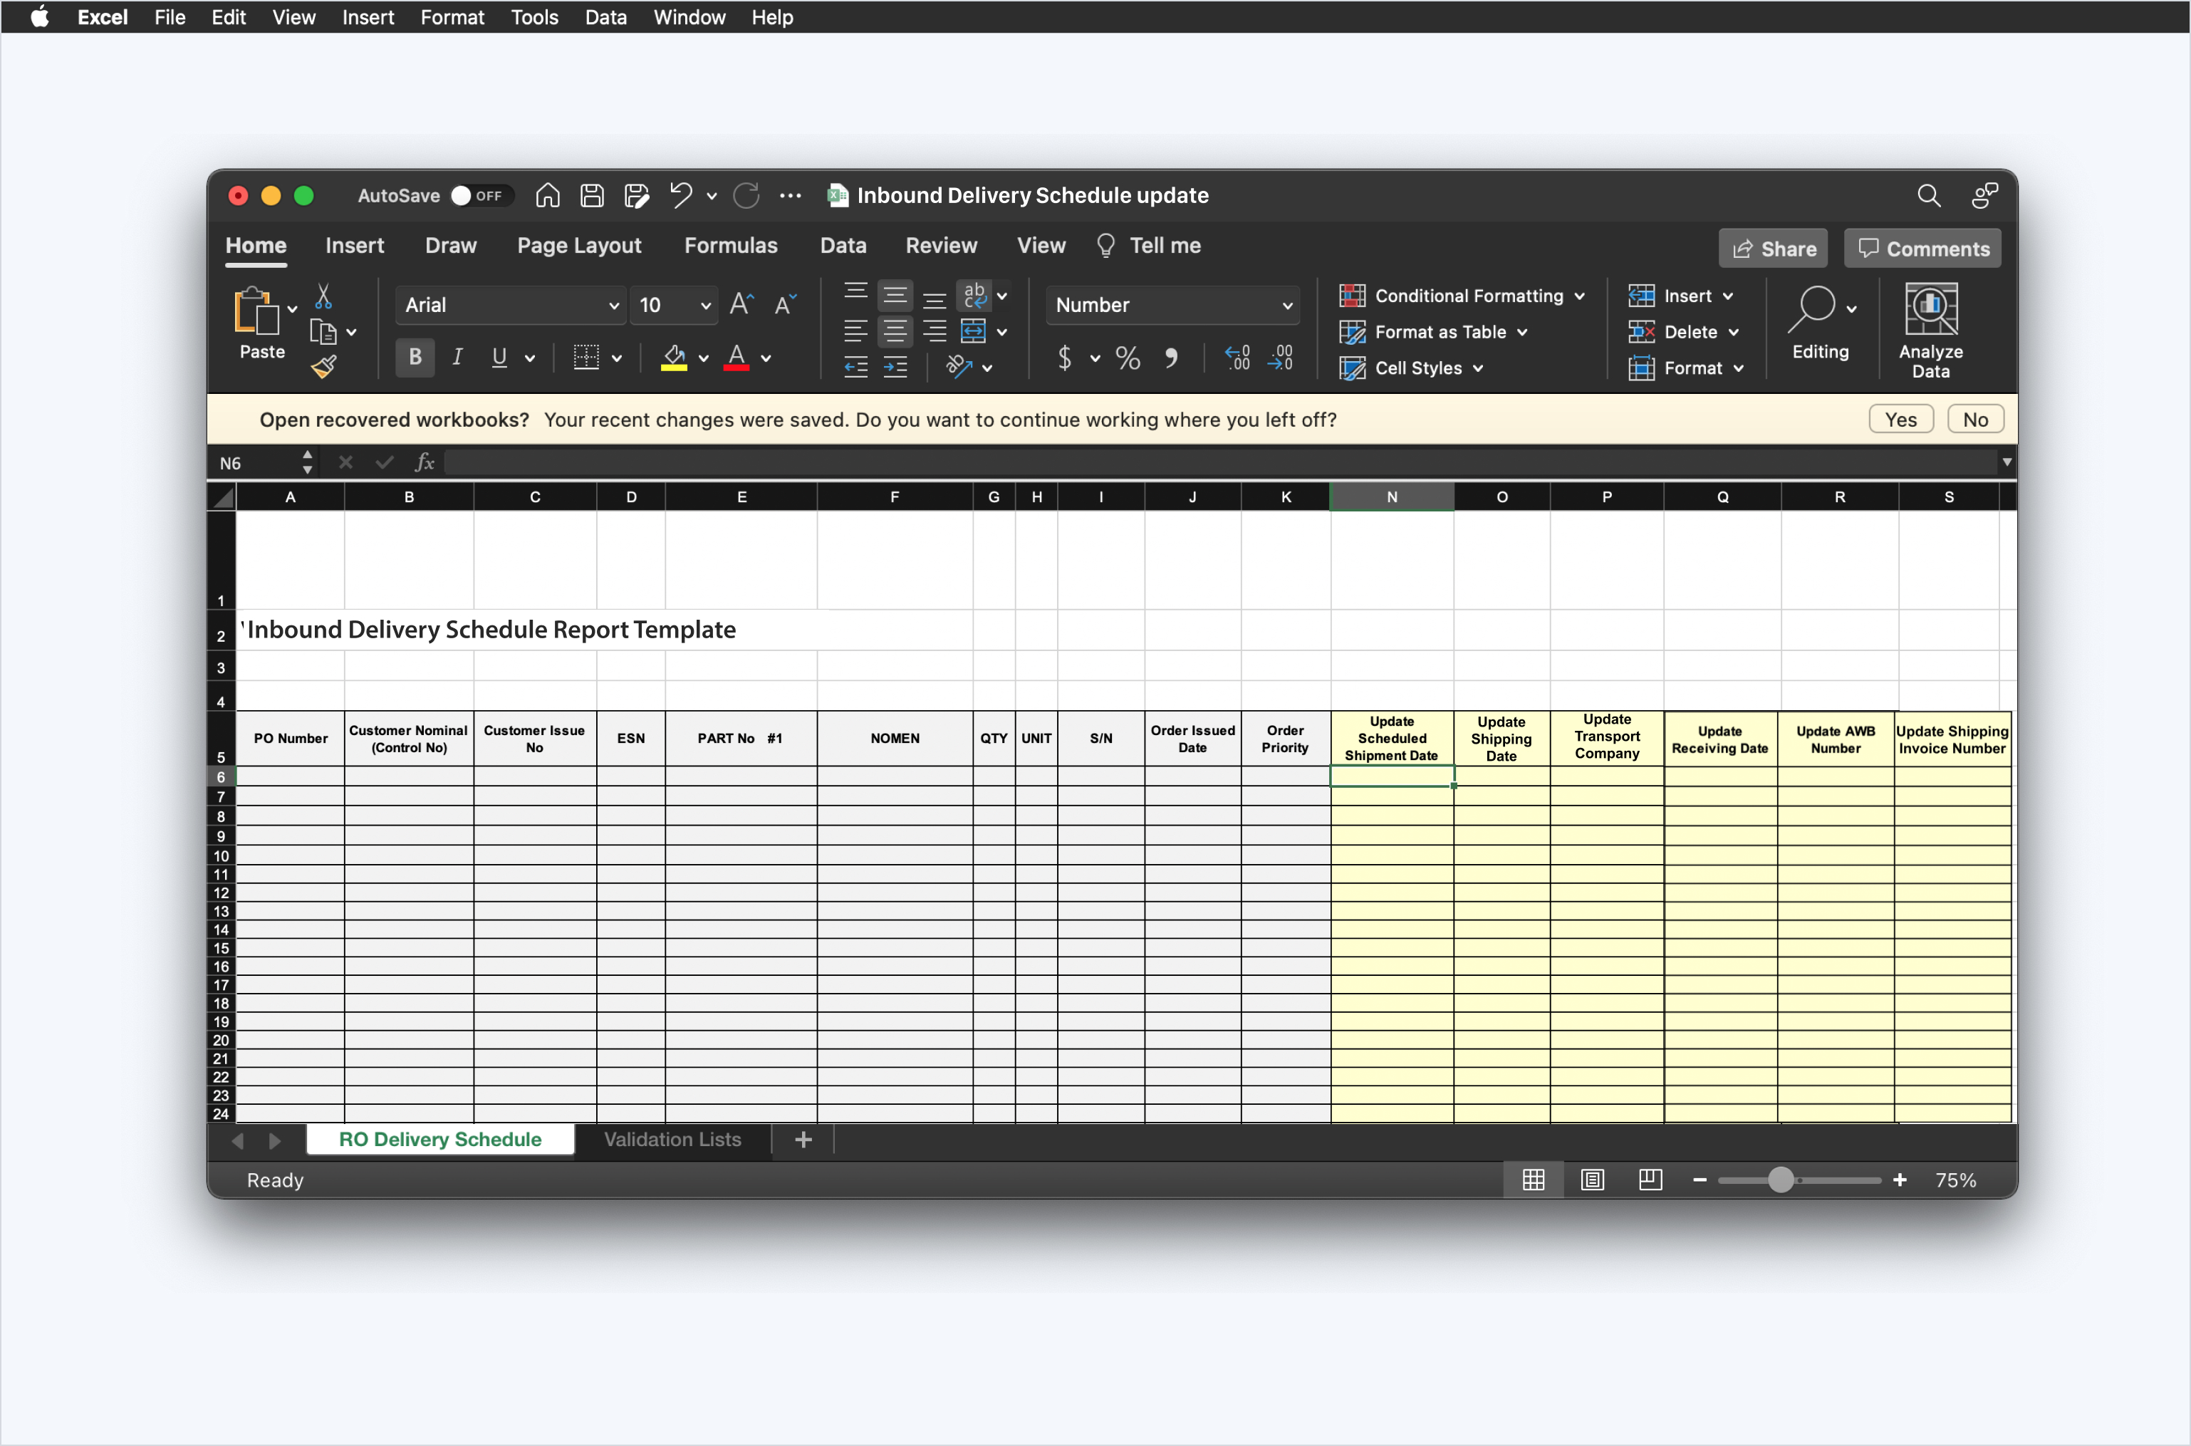Toggle middle vertical alignment
Image resolution: width=2191 pixels, height=1446 pixels.
[895, 296]
